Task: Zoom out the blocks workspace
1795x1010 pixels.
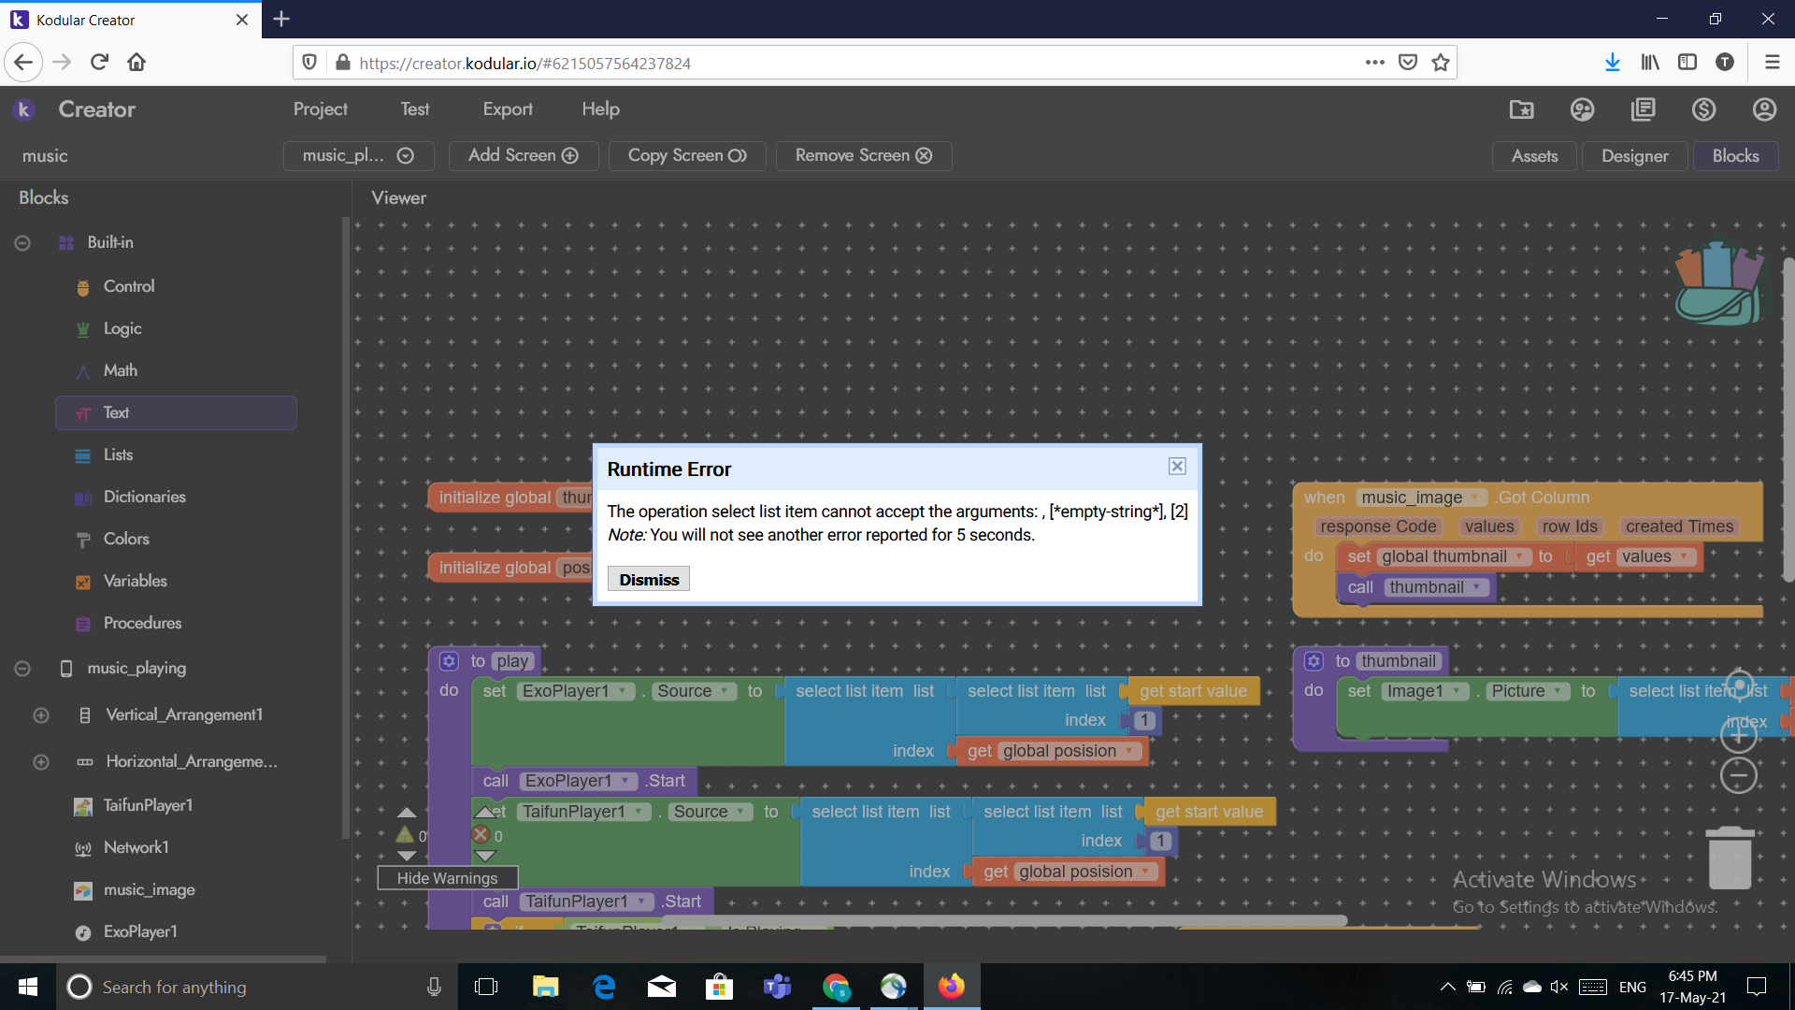Action: click(x=1738, y=775)
